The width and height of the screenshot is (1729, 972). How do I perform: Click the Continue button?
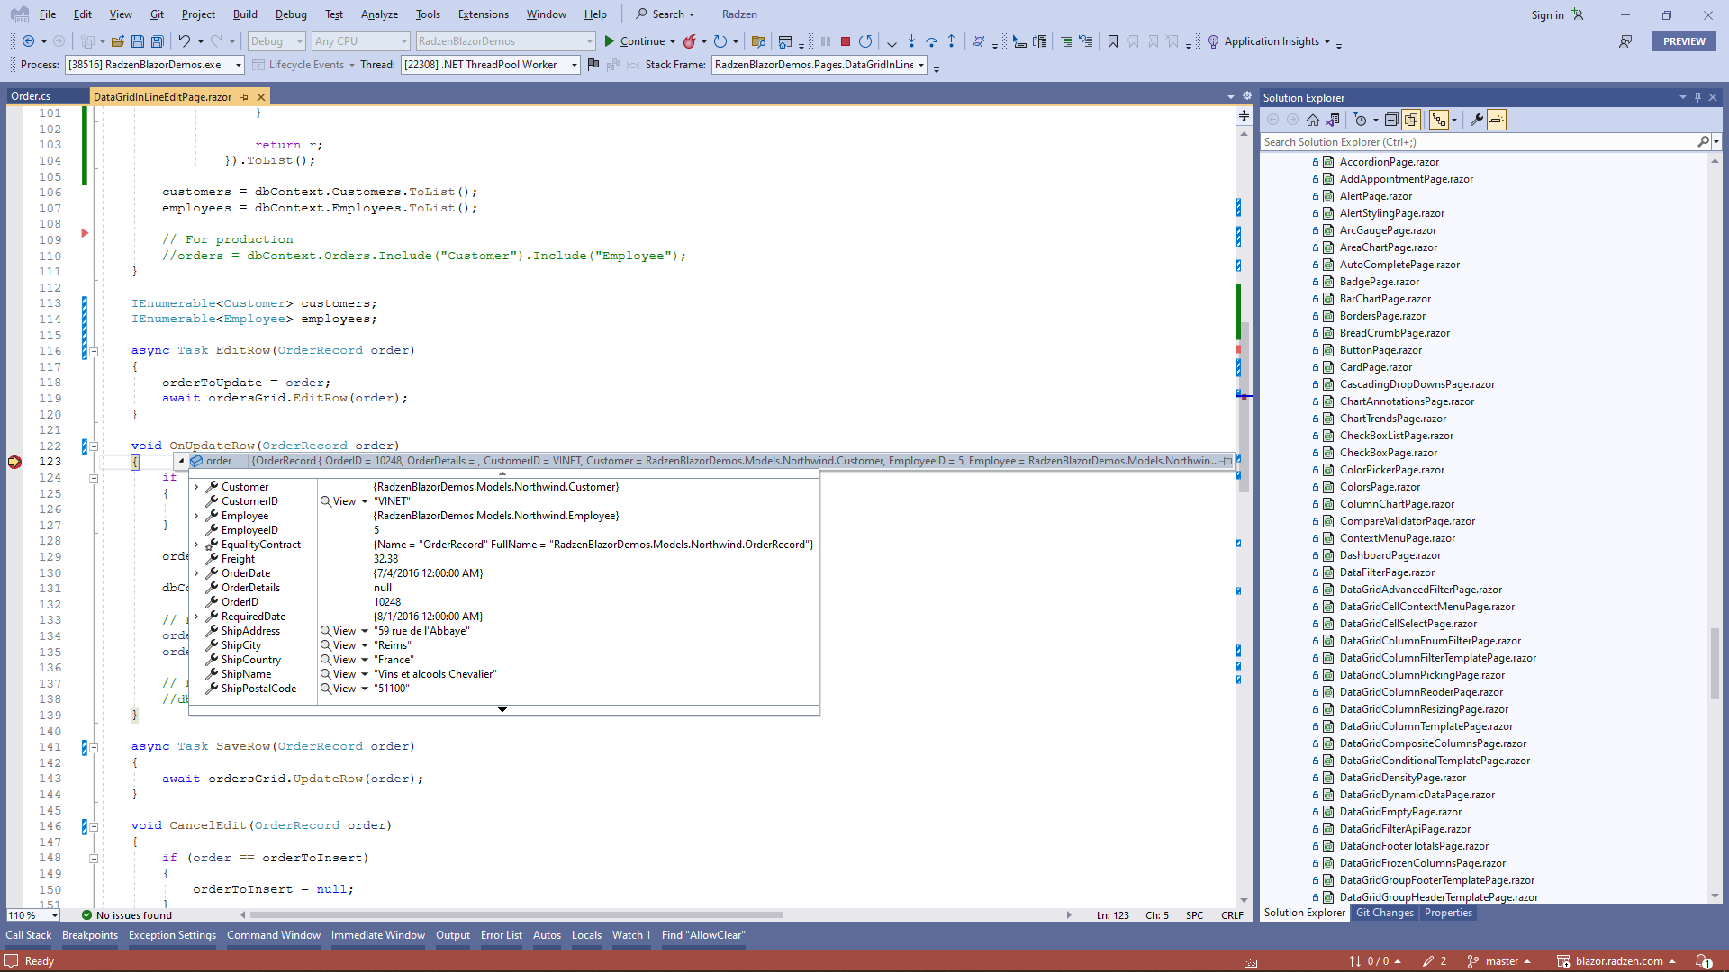639,41
